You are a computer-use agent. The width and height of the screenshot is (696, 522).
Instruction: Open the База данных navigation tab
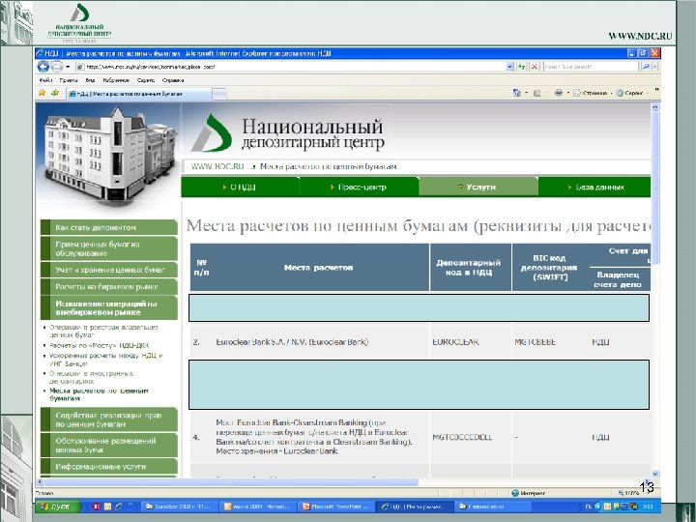(594, 187)
